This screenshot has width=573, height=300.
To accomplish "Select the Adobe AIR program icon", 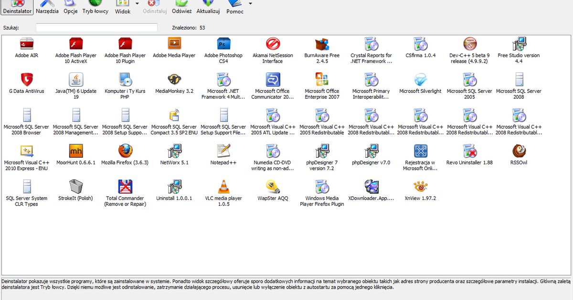I will pos(26,45).
